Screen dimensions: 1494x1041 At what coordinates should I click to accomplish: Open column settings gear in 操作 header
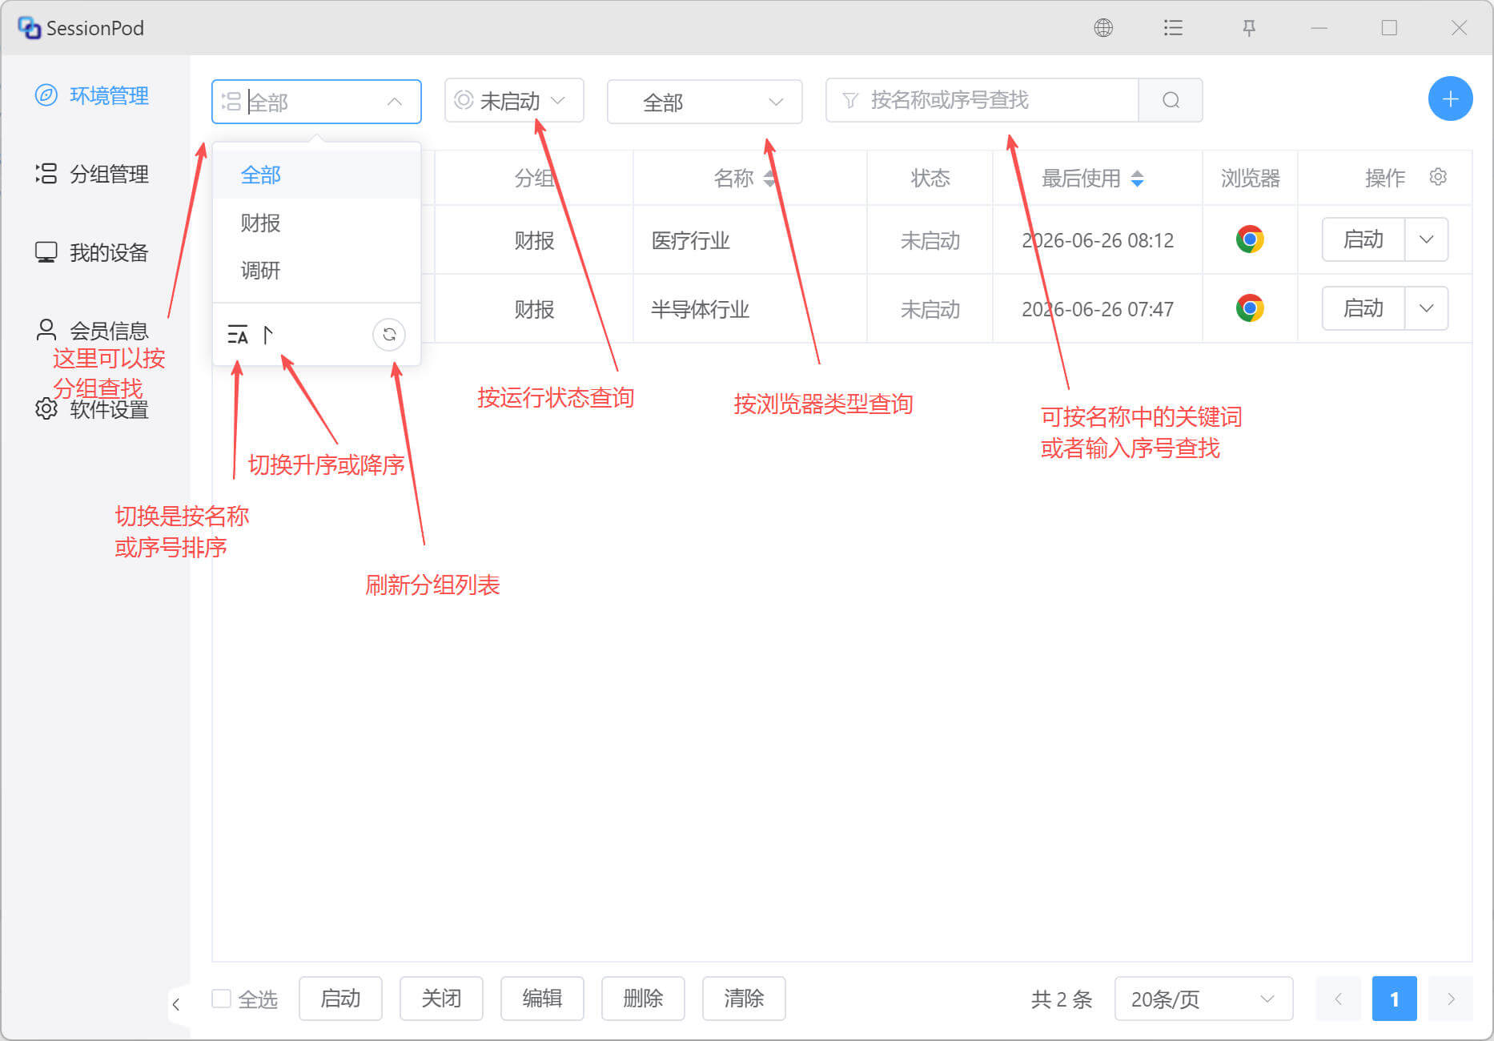point(1438,177)
